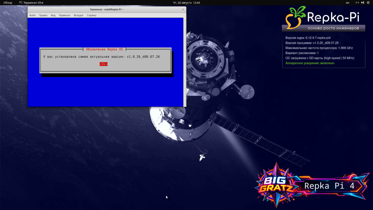Screen dimensions: 373x210
Task: Click the Терминал Xfce entry in top bar
Action: point(31,3)
